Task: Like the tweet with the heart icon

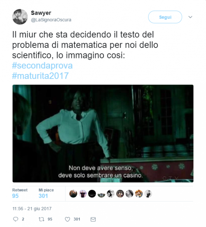Action: (67, 219)
